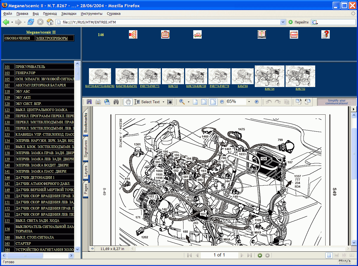358x266 pixels.
Task: Print the PDF using the printer icon
Action: coord(98,102)
